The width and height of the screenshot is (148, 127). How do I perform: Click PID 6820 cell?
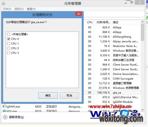coord(38,107)
